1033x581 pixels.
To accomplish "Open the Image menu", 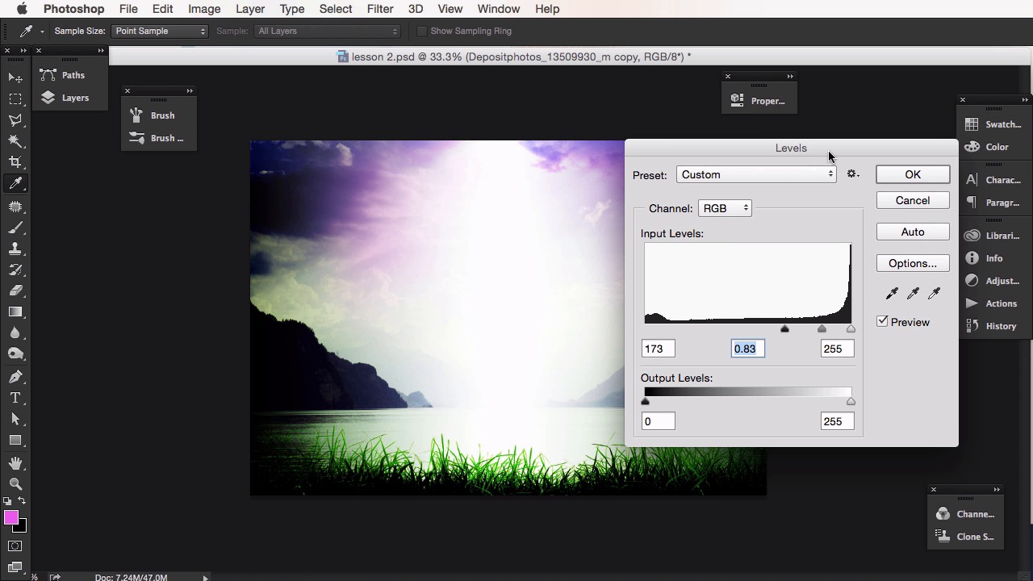I will coord(204,9).
